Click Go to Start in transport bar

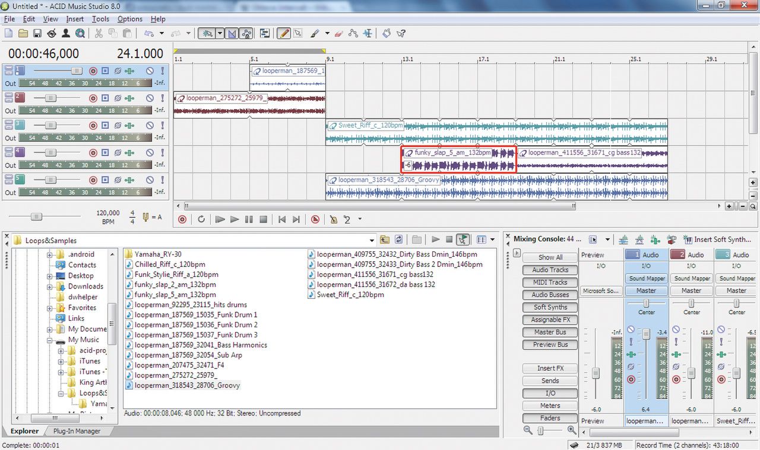282,219
